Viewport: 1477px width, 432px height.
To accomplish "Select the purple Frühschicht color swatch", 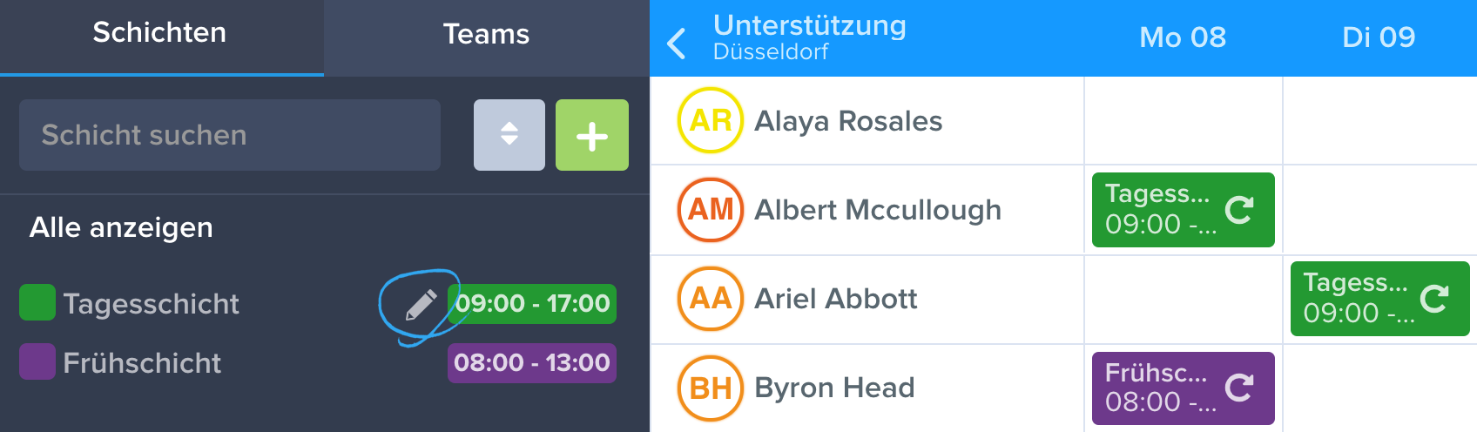I will point(37,361).
